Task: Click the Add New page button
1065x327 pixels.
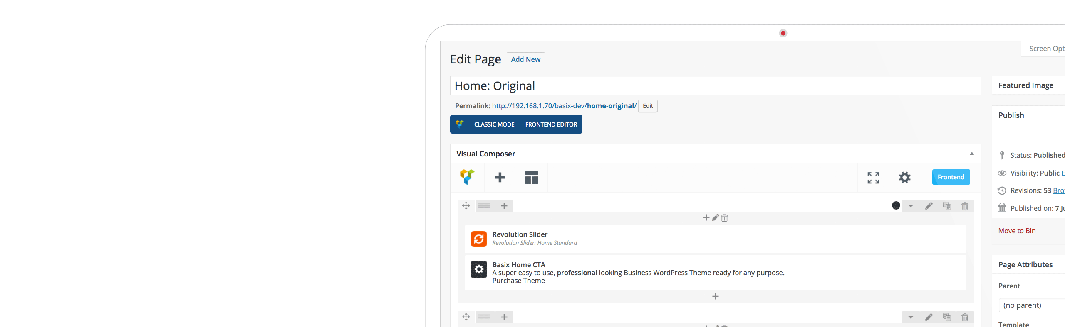Action: pos(525,59)
